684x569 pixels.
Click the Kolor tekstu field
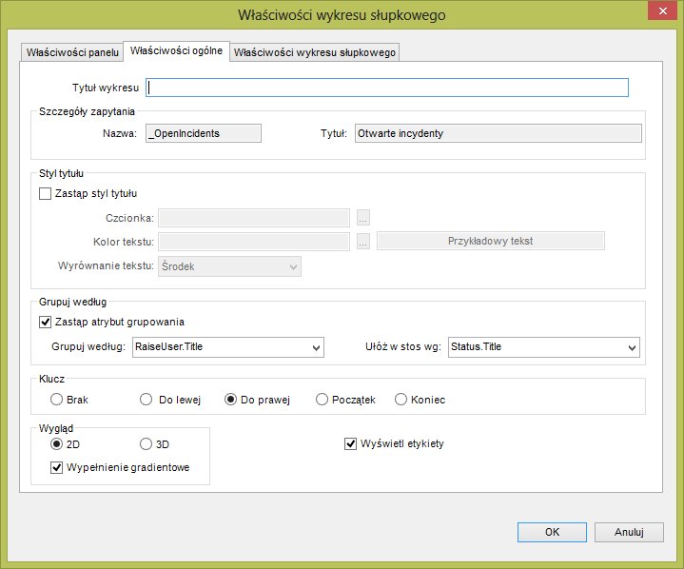(x=254, y=242)
